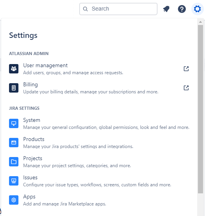
Task: Open User management external link icon
Action: point(186,69)
